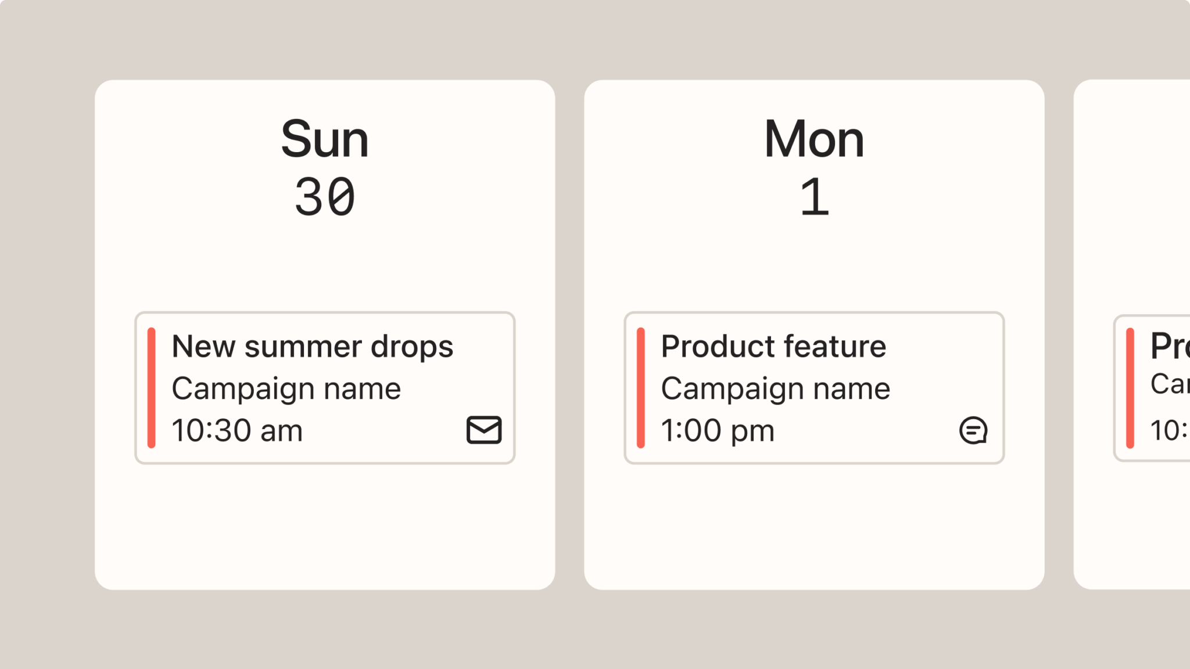
Task: Click the date number 30
Action: point(325,197)
